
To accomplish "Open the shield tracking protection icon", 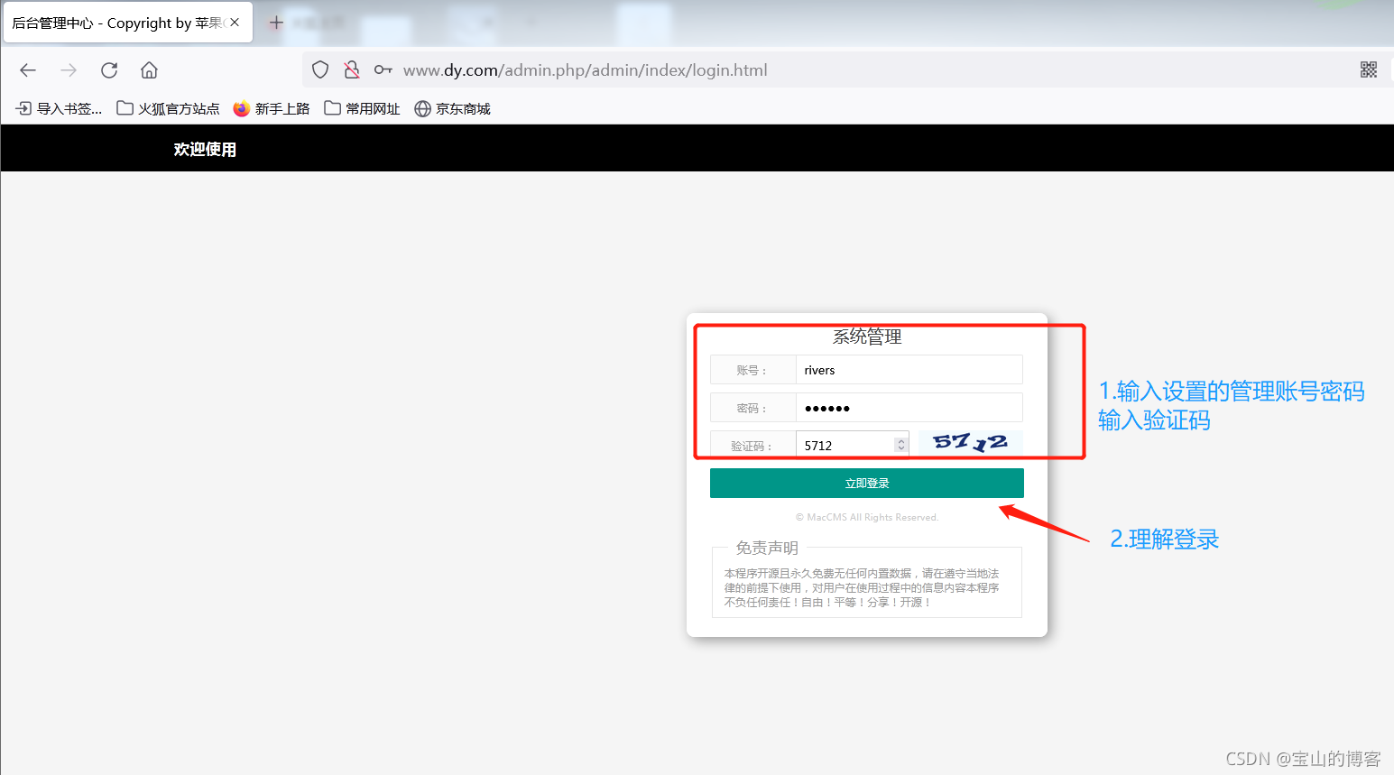I will pyautogui.click(x=320, y=70).
